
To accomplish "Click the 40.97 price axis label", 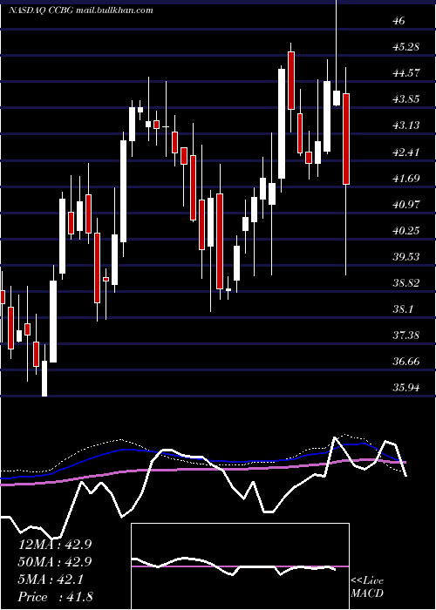I will click(x=406, y=204).
